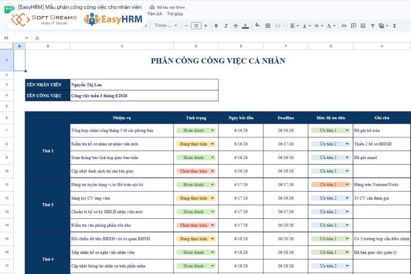Select deadline 06/19/26 cell
Image resolution: width=411 pixels, height=274 pixels.
click(286, 198)
